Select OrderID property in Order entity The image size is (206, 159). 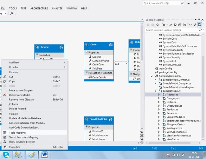point(97,57)
